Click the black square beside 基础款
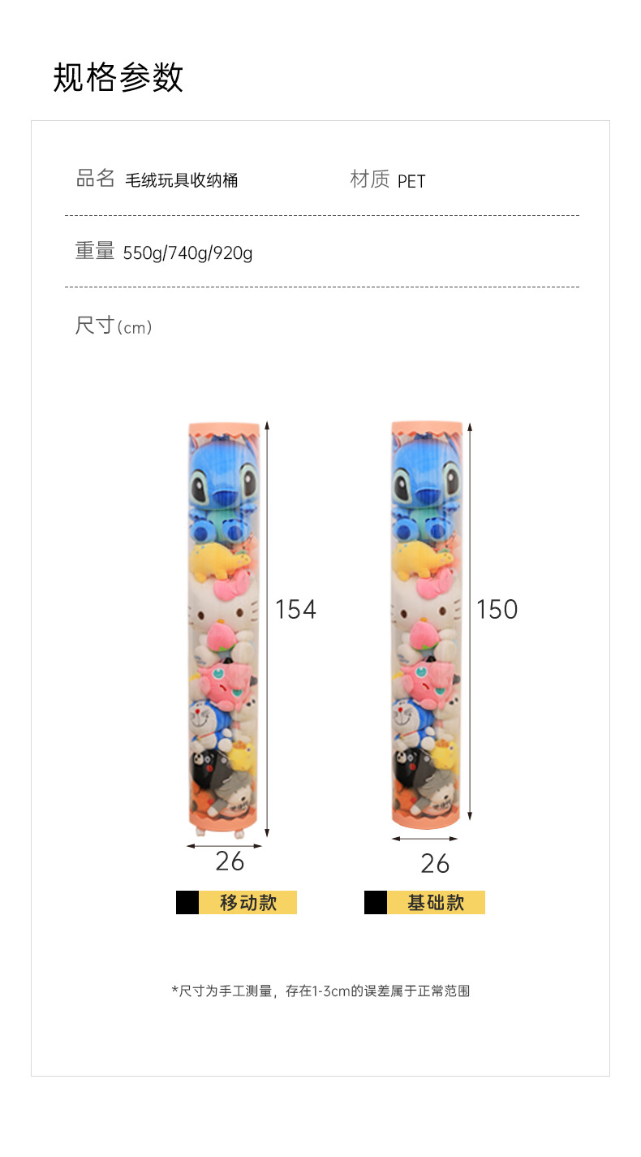The height and width of the screenshot is (1157, 641). coord(376,902)
